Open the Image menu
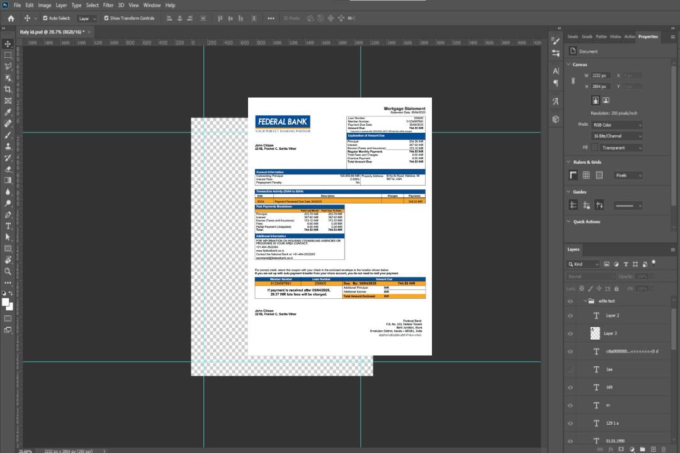Image resolution: width=680 pixels, height=453 pixels. point(44,5)
